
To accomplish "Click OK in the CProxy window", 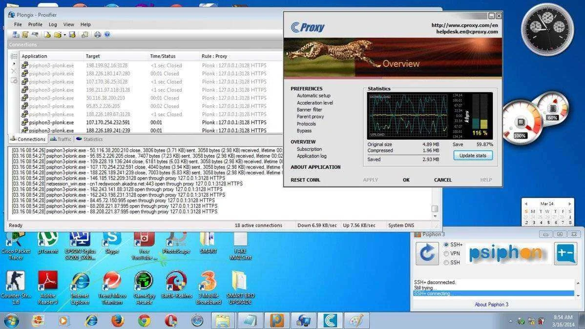I will click(406, 180).
